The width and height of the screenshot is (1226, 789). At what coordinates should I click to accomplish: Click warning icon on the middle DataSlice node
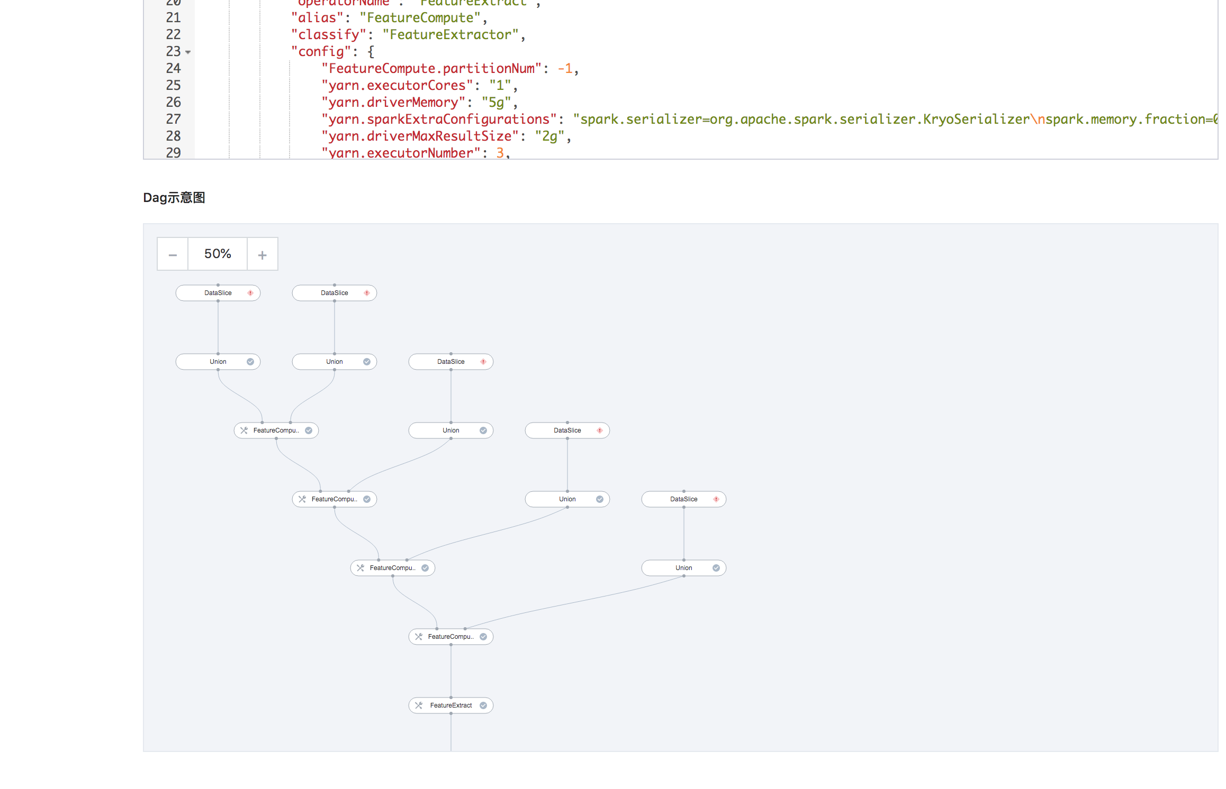click(x=483, y=362)
